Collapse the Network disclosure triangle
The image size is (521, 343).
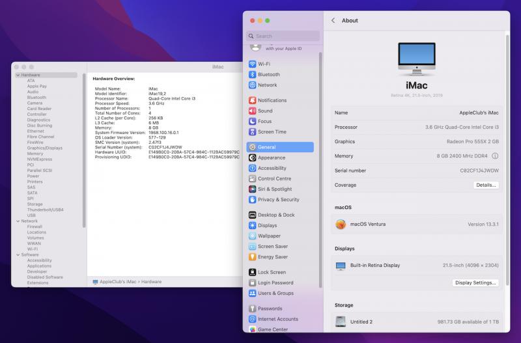coord(17,221)
